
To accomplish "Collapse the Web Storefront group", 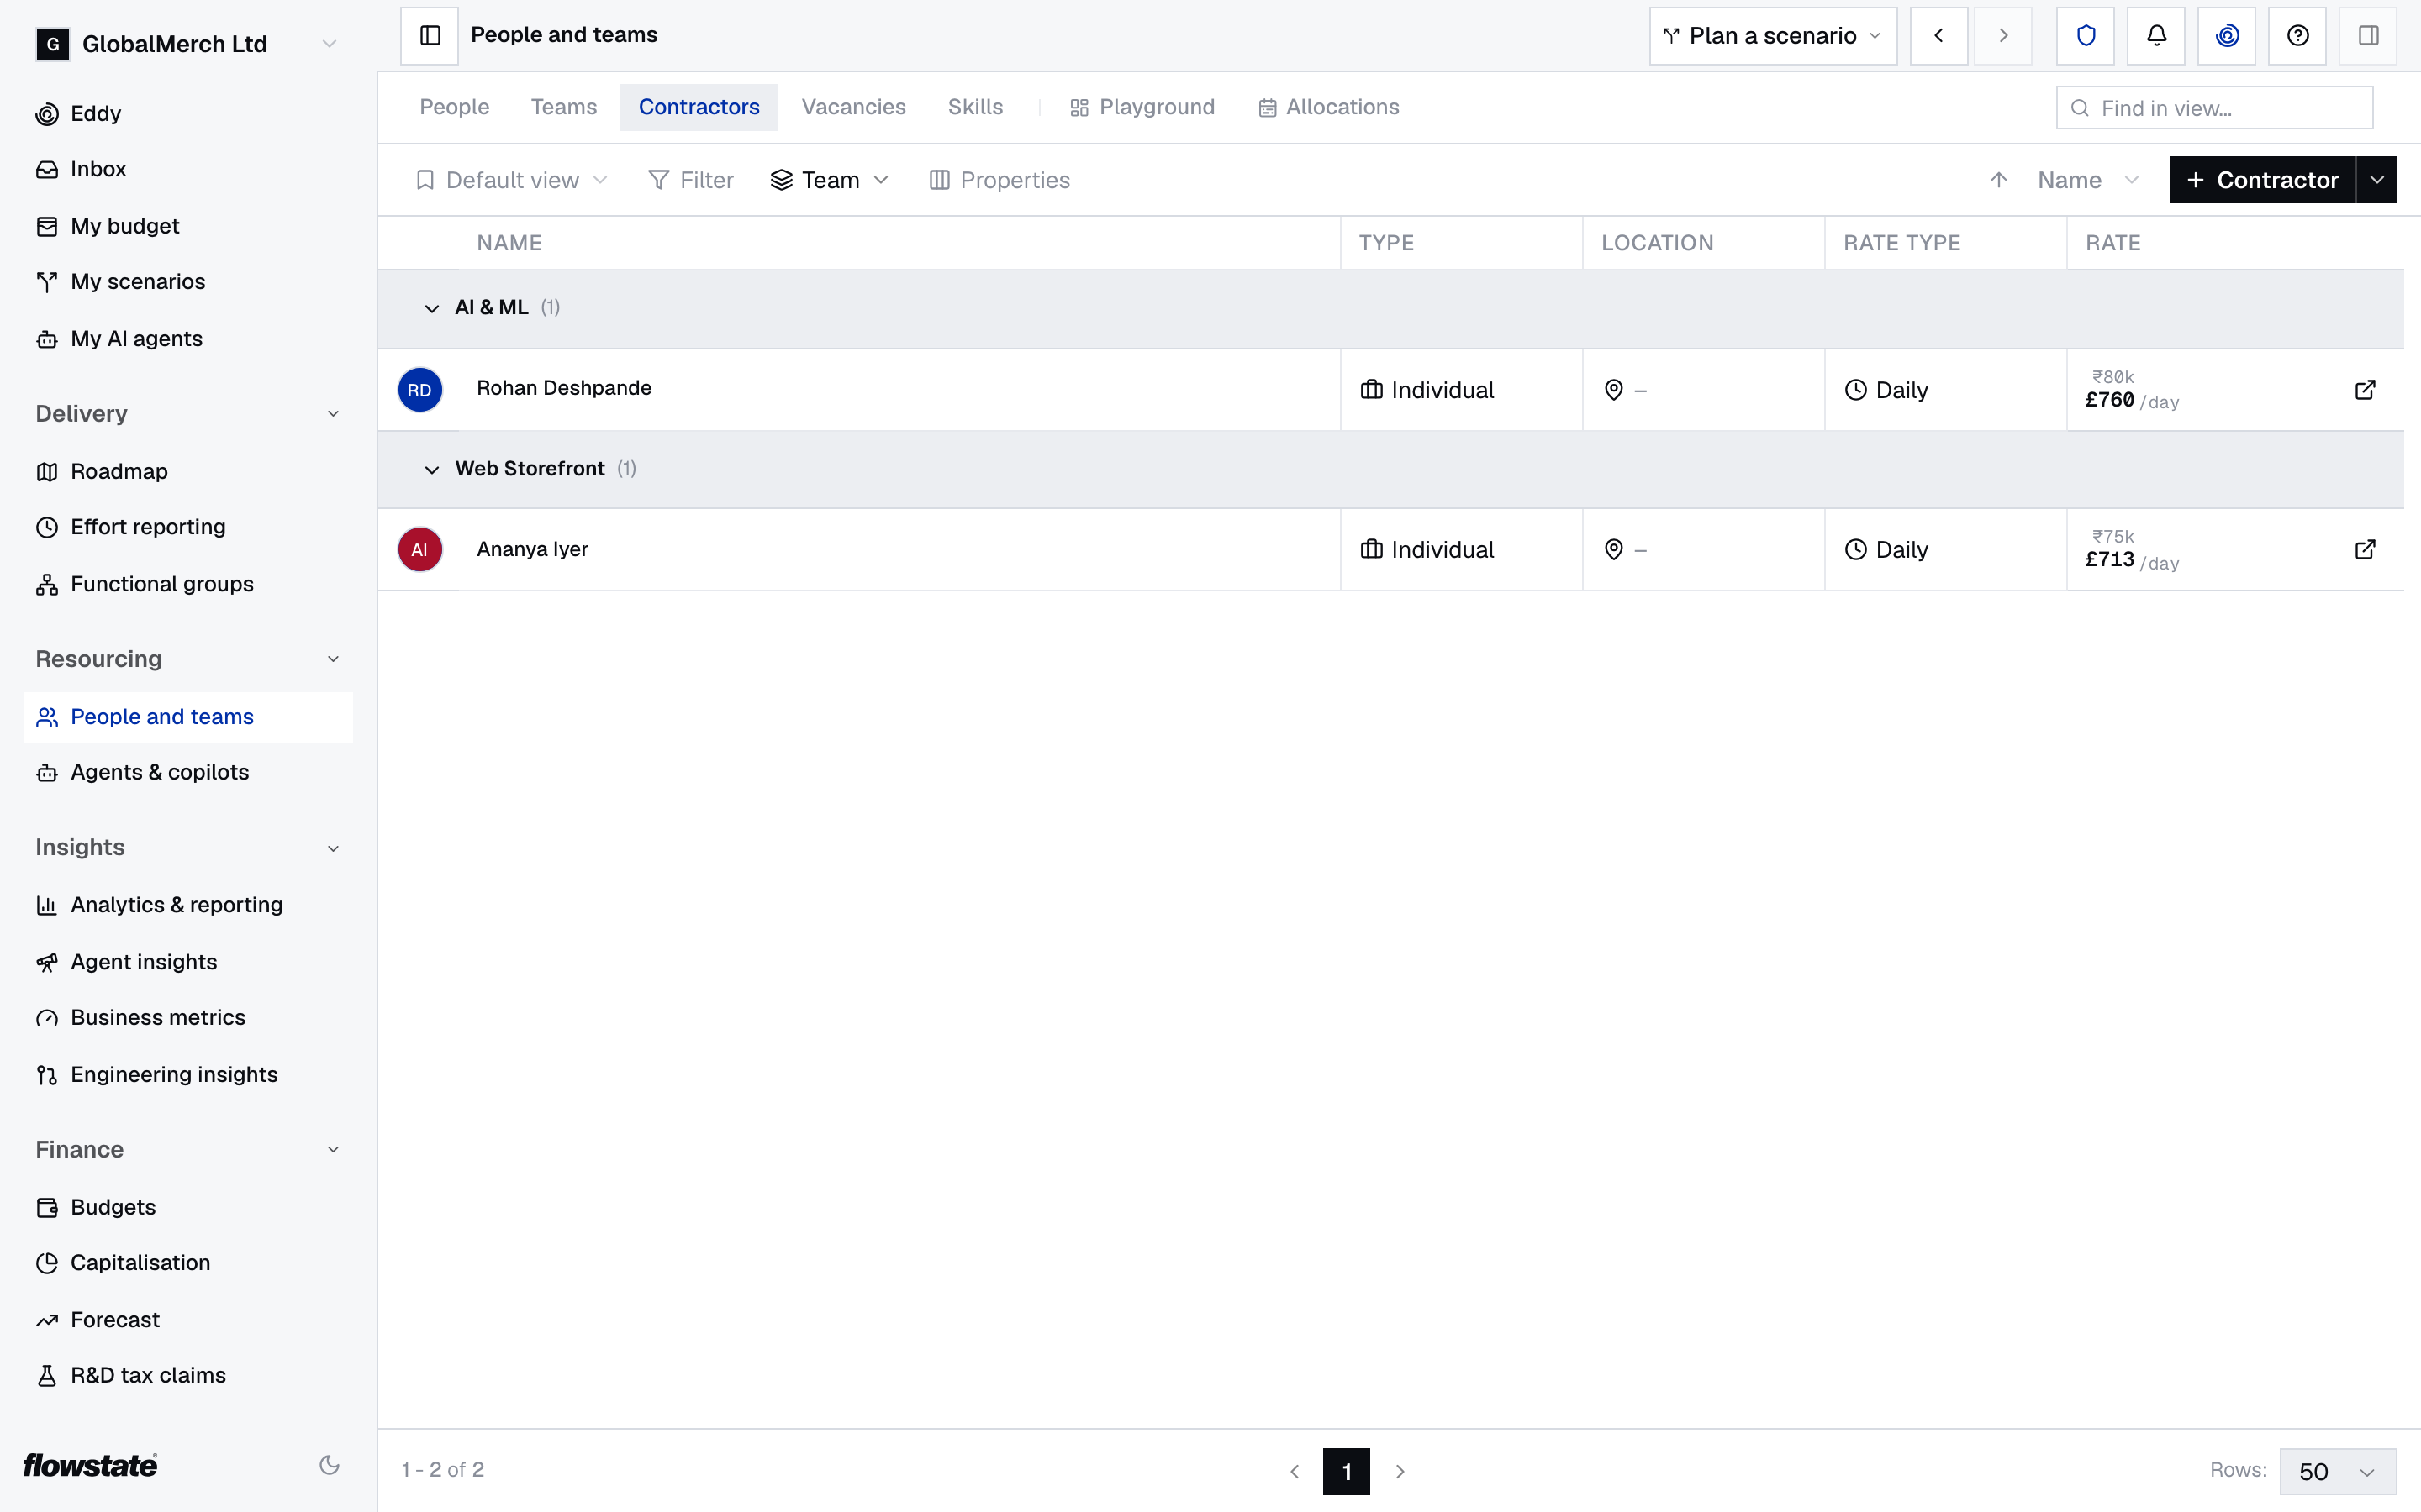I will [431, 469].
